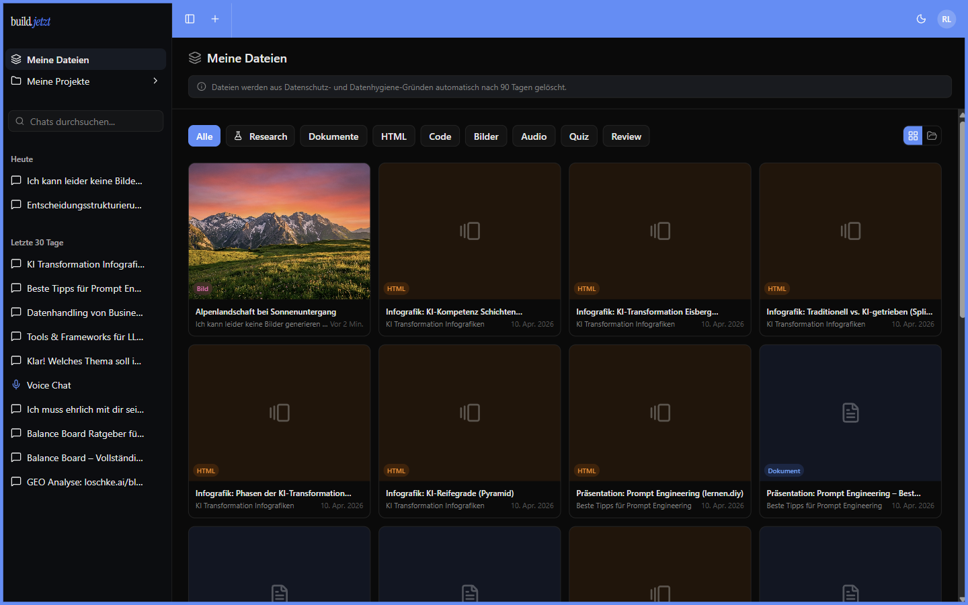Open Meine Dateien in sidebar

tap(86, 59)
